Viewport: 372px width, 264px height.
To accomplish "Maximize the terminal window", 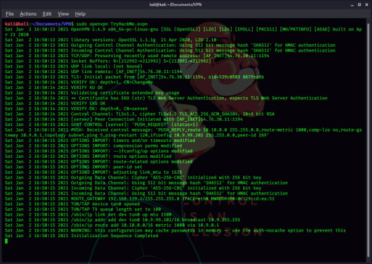I will pos(360,5).
